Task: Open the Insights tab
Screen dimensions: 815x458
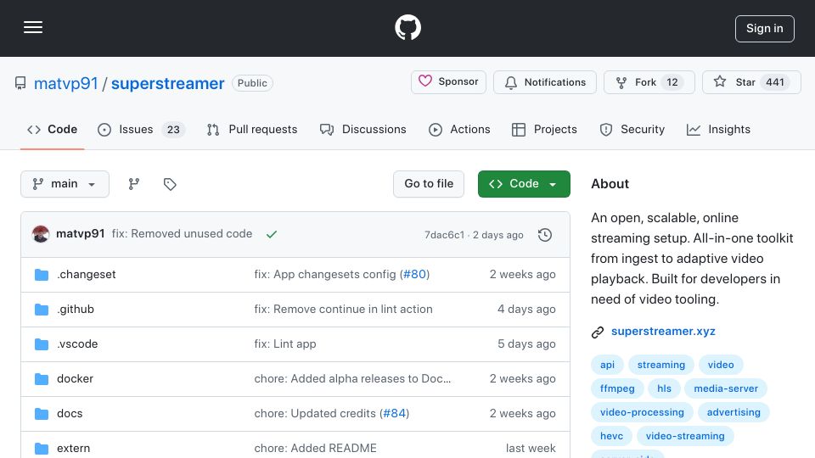Action: (x=718, y=129)
